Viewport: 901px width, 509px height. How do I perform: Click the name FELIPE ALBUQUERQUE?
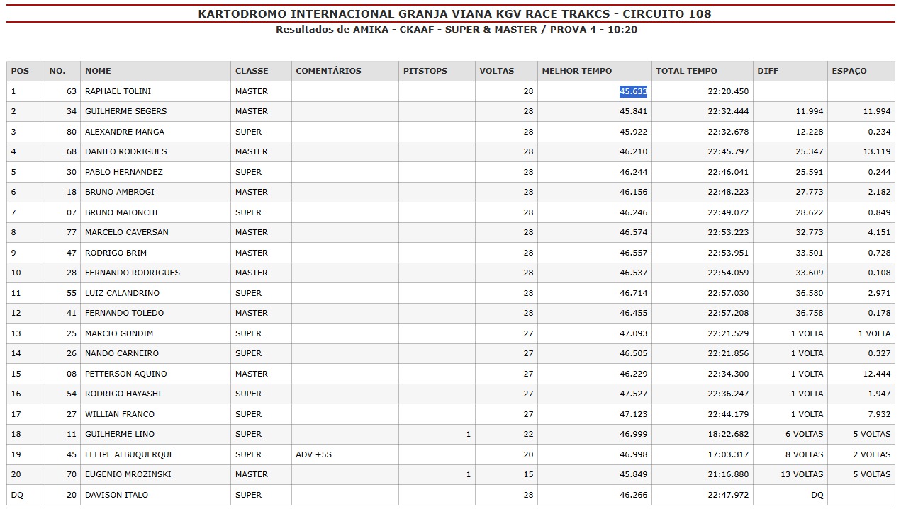130,454
